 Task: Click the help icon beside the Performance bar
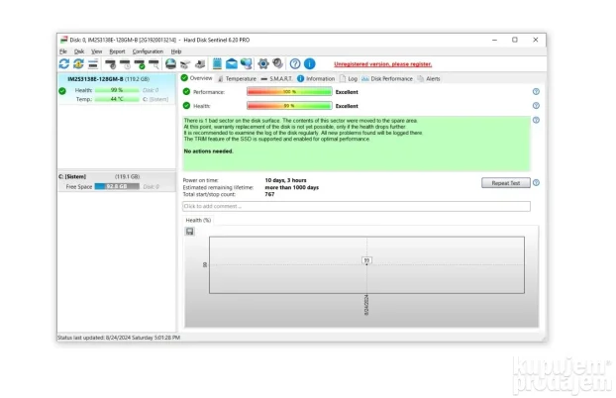point(536,91)
